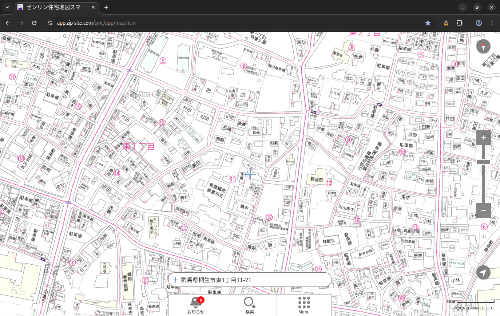Zoom out with the minus button
This screenshot has width=500, height=316.
coord(483,210)
